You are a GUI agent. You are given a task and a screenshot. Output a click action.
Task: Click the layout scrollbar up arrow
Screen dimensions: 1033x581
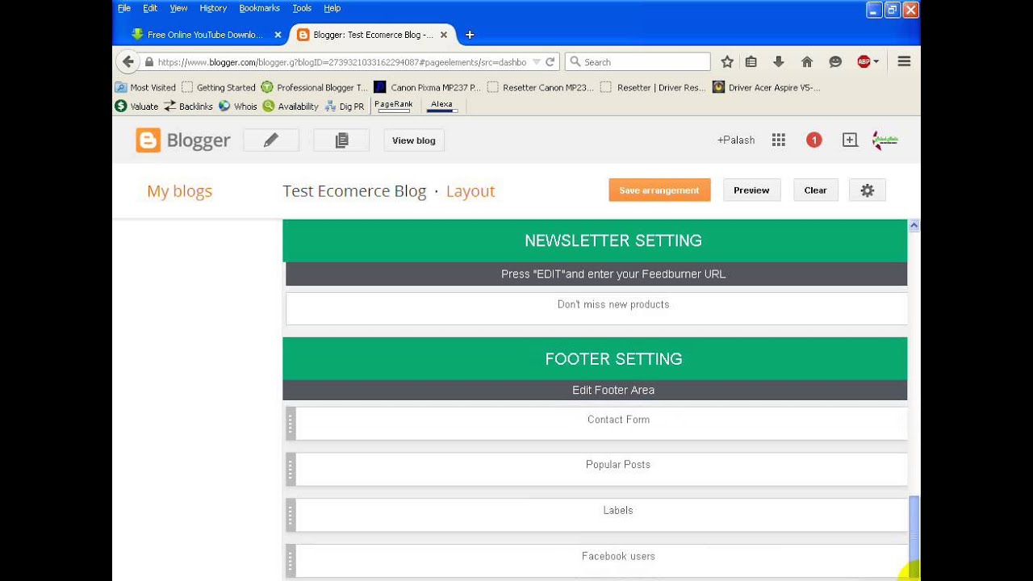point(914,226)
